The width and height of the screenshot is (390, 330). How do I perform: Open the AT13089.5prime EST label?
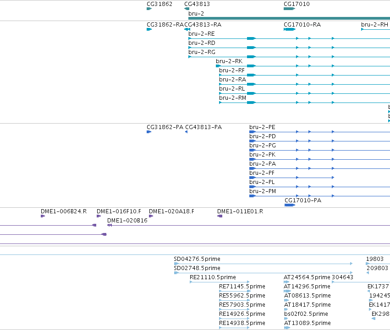(x=308, y=323)
